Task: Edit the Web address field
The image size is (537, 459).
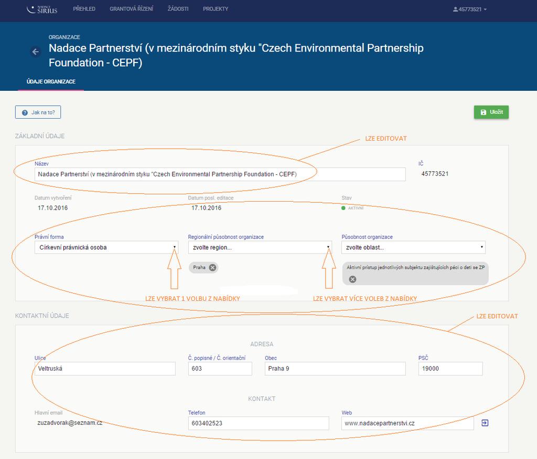Action: pyautogui.click(x=407, y=423)
